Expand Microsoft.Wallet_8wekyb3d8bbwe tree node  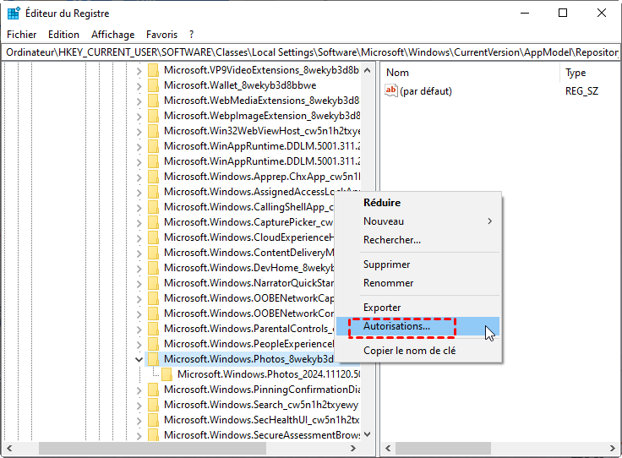[139, 86]
